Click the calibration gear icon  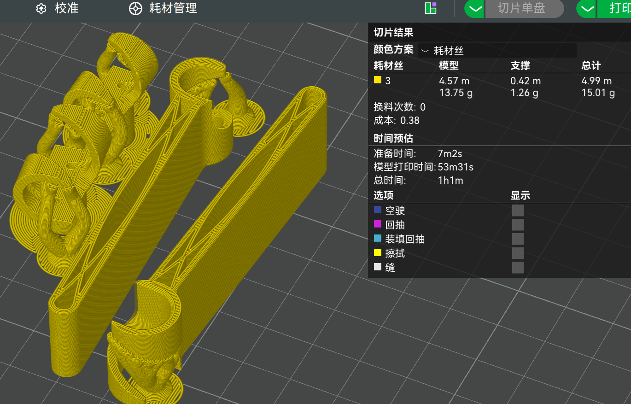[41, 9]
